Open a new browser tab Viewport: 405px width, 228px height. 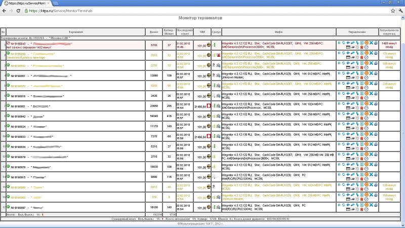pos(56,4)
